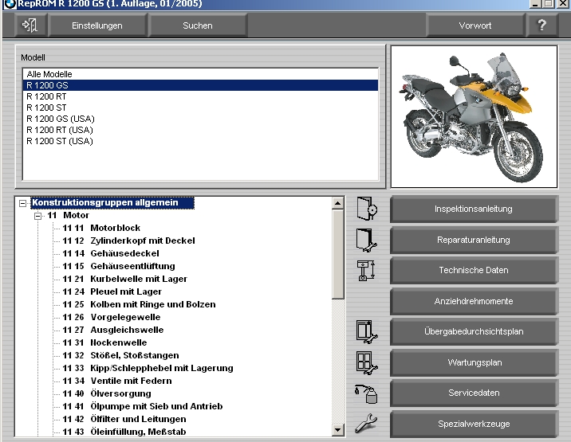
Task: Open Einstellungen settings
Action: [x=96, y=25]
